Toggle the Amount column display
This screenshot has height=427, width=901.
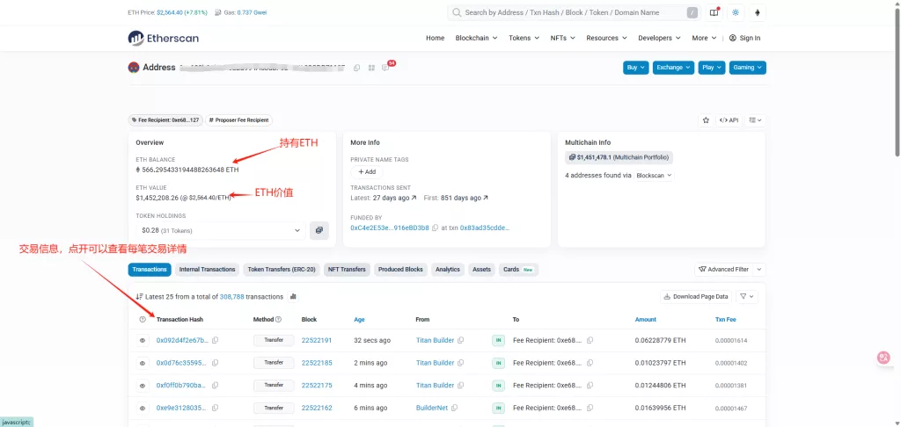[645, 319]
